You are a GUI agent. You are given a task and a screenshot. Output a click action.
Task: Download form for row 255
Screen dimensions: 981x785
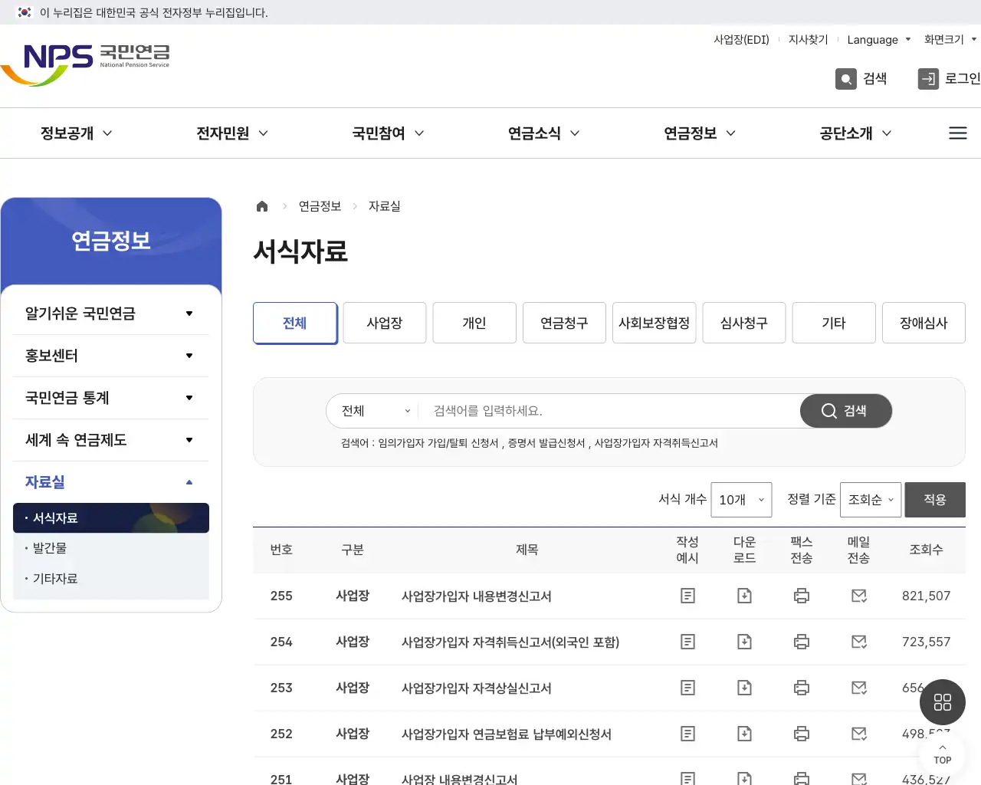744,596
